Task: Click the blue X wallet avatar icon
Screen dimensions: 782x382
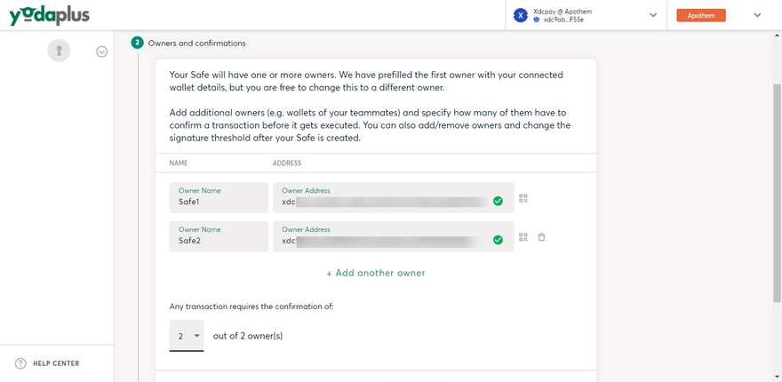Action: coord(521,15)
